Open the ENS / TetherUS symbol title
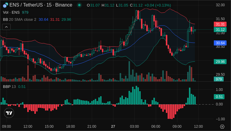 (41, 5)
